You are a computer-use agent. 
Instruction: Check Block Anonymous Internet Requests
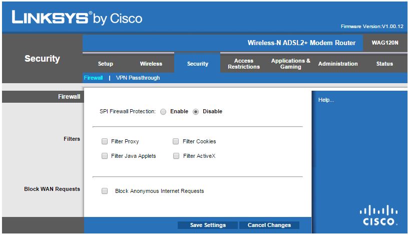click(105, 191)
